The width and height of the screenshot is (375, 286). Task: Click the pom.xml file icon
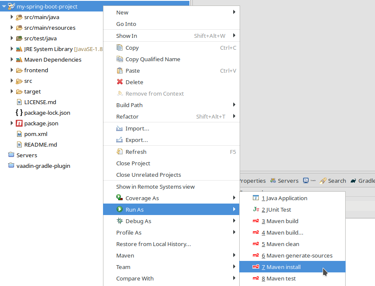(x=19, y=134)
